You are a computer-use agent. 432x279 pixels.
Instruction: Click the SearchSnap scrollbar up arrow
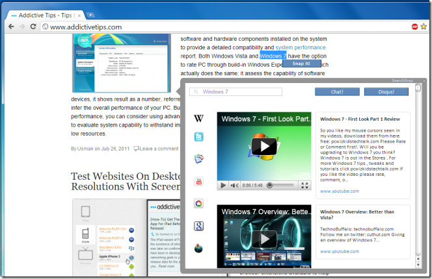click(418, 259)
